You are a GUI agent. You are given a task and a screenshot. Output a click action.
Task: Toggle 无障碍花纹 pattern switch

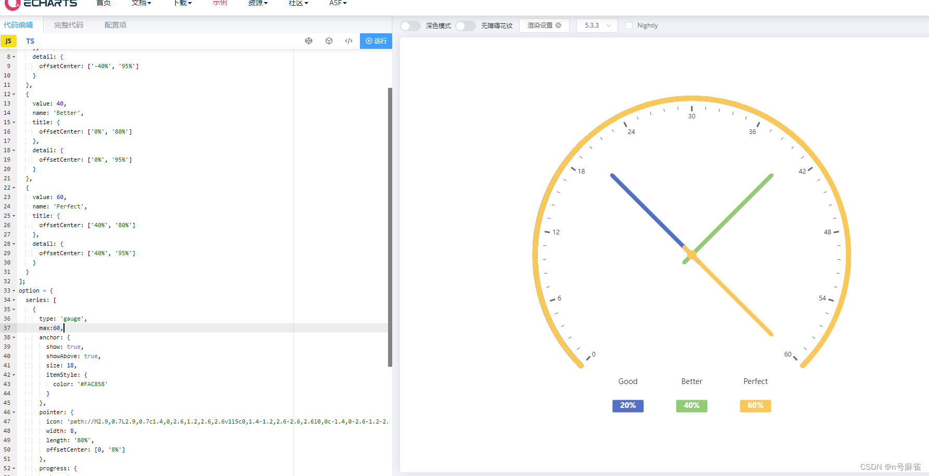coord(466,25)
